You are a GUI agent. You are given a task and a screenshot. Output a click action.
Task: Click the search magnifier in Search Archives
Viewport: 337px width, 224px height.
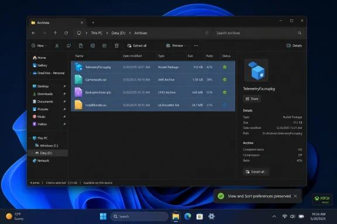click(x=300, y=33)
